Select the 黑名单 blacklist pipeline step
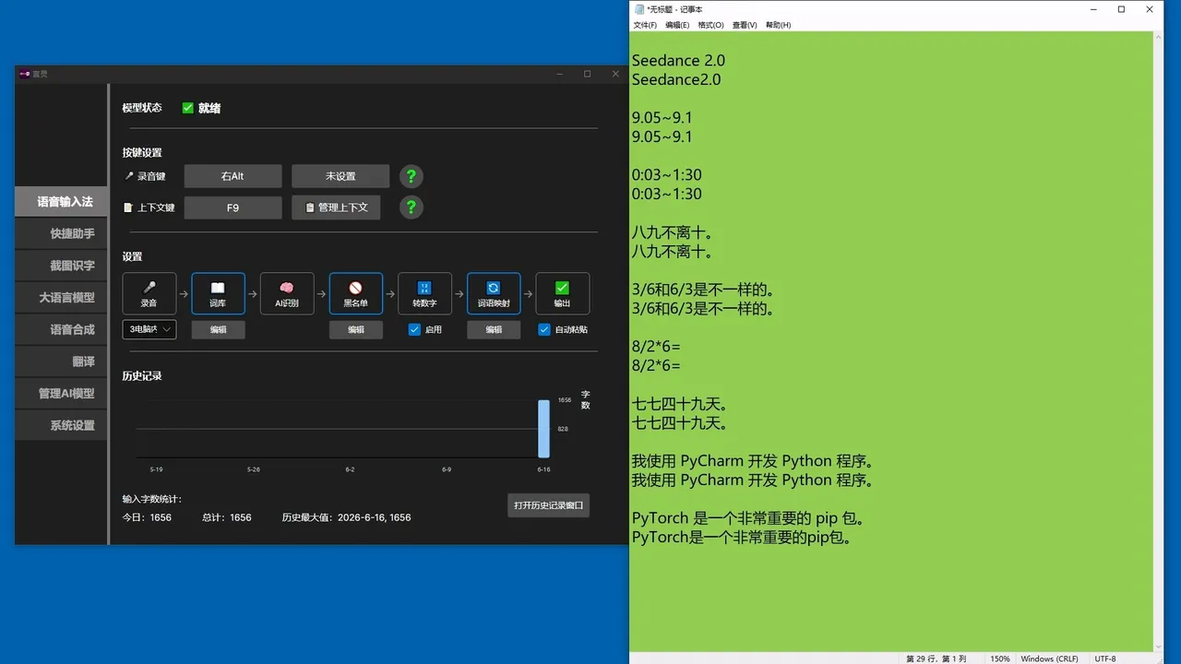1181x664 pixels. pyautogui.click(x=355, y=293)
